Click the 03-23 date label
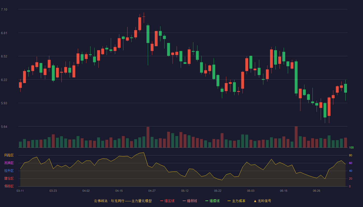363x207 pixels. click(53, 191)
